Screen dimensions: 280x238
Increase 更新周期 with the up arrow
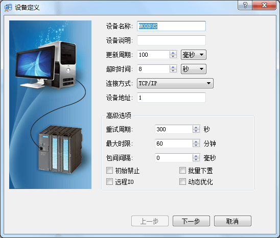click(173, 53)
